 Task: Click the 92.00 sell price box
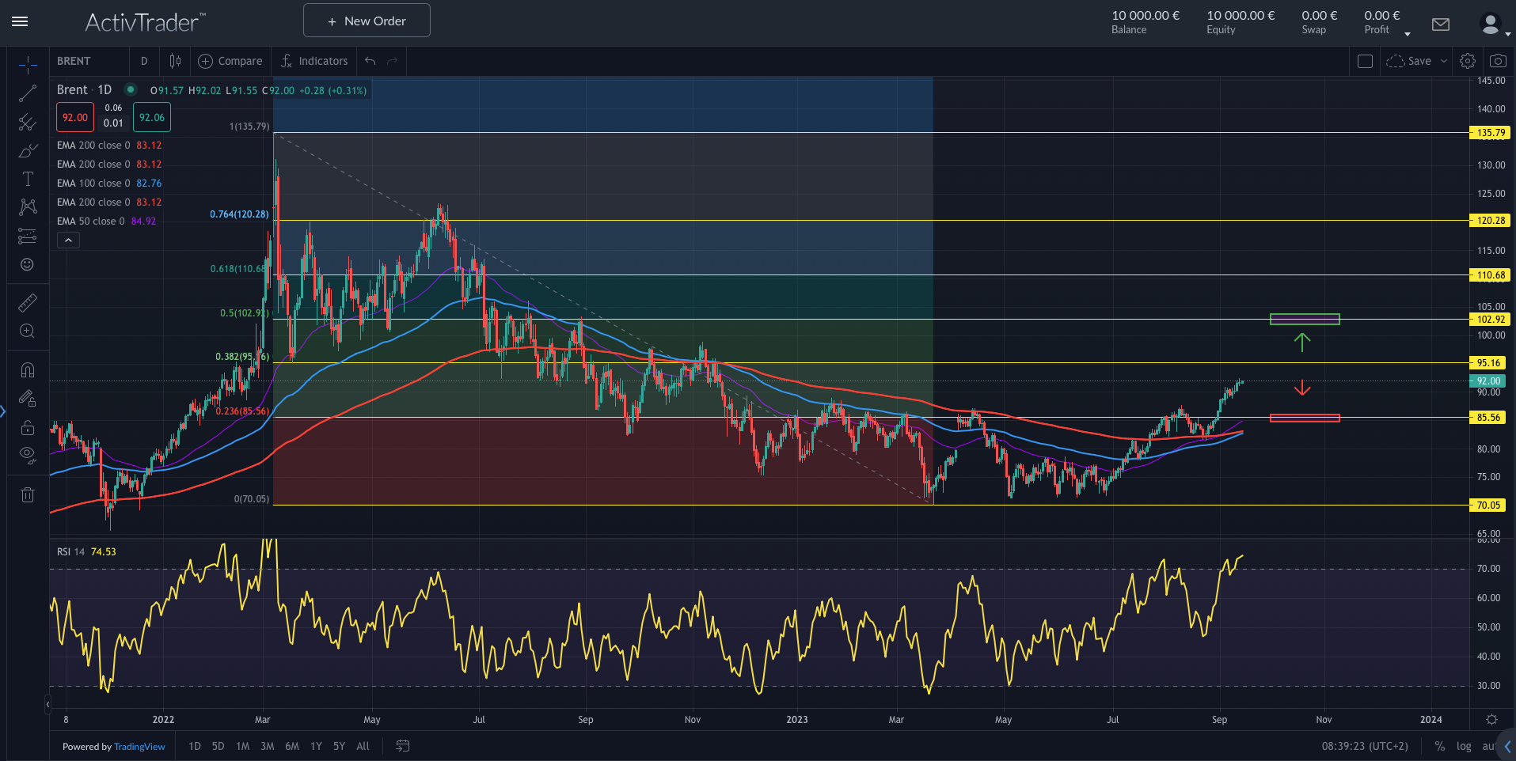click(74, 116)
